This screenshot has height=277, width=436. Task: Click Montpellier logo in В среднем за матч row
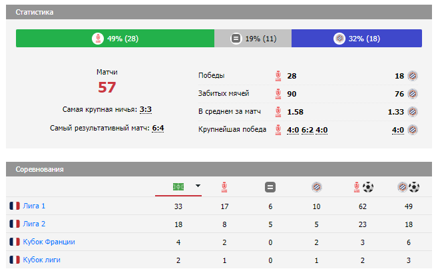tap(413, 112)
